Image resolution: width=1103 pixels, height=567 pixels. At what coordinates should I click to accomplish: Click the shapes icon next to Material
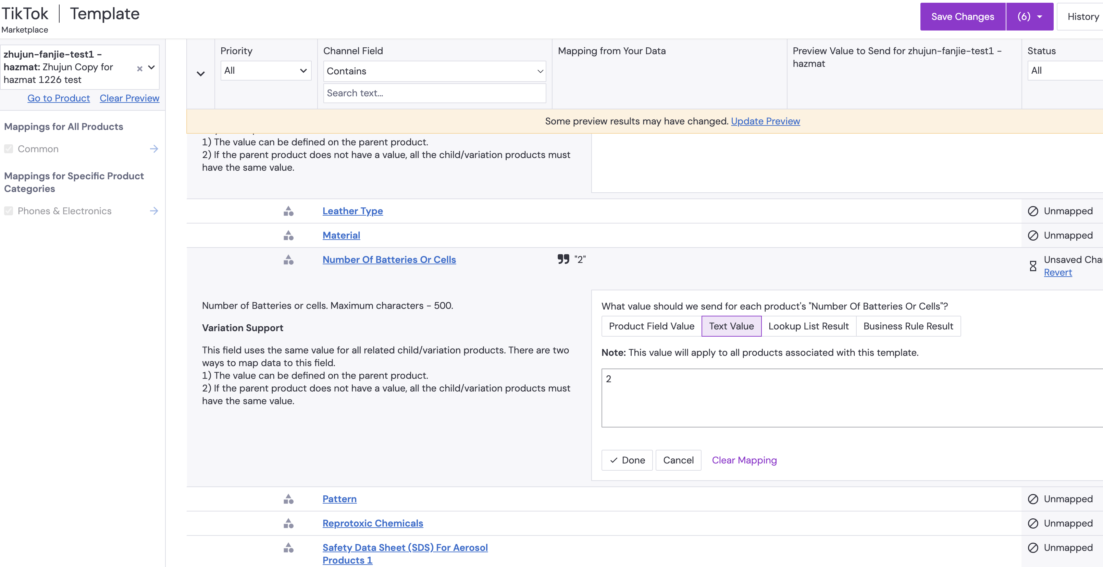288,235
